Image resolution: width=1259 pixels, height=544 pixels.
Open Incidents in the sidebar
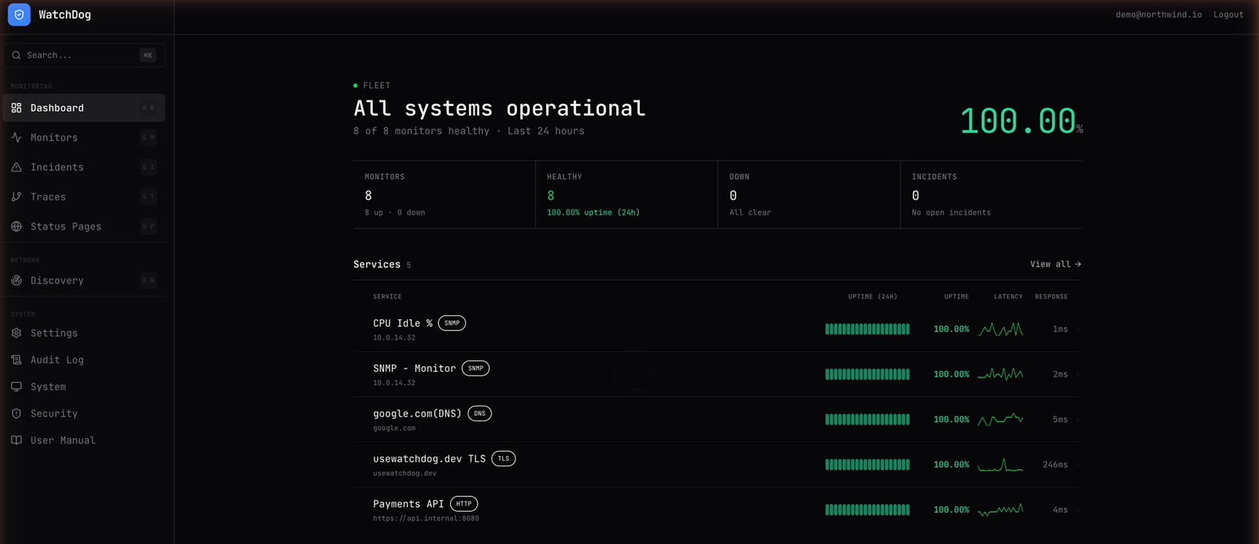(84, 167)
